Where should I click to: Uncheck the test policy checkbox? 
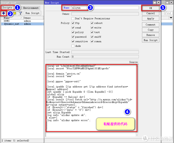(x=92, y=32)
